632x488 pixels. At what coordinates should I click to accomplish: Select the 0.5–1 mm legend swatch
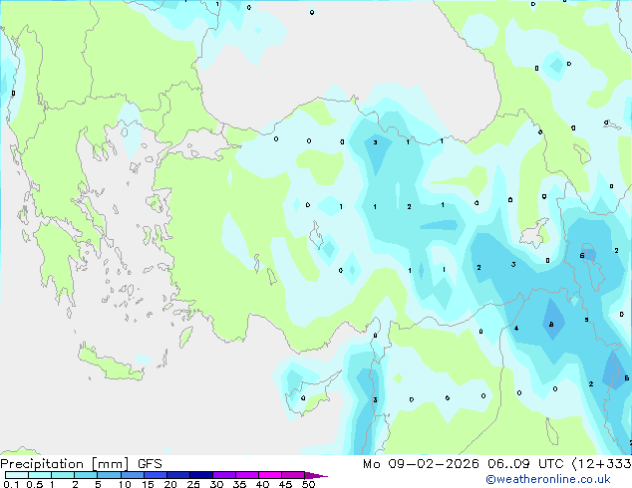click(40, 475)
